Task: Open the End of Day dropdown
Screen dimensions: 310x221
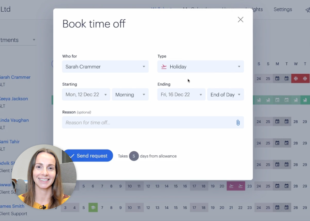Action: pyautogui.click(x=225, y=95)
